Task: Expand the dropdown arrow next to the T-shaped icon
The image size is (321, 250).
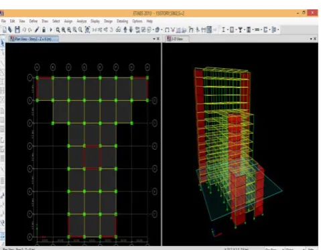Action: pyautogui.click(x=245, y=29)
